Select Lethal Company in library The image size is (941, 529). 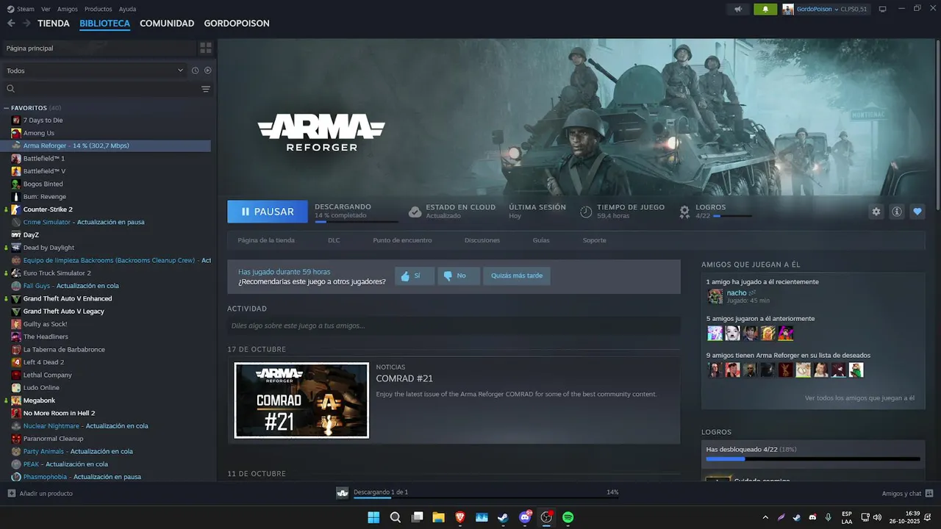[x=47, y=375]
